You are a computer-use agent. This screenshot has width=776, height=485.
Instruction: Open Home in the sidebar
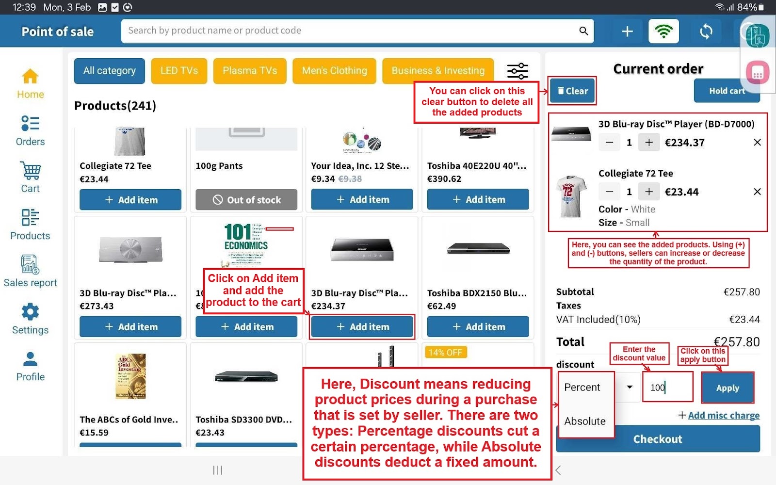coord(30,83)
